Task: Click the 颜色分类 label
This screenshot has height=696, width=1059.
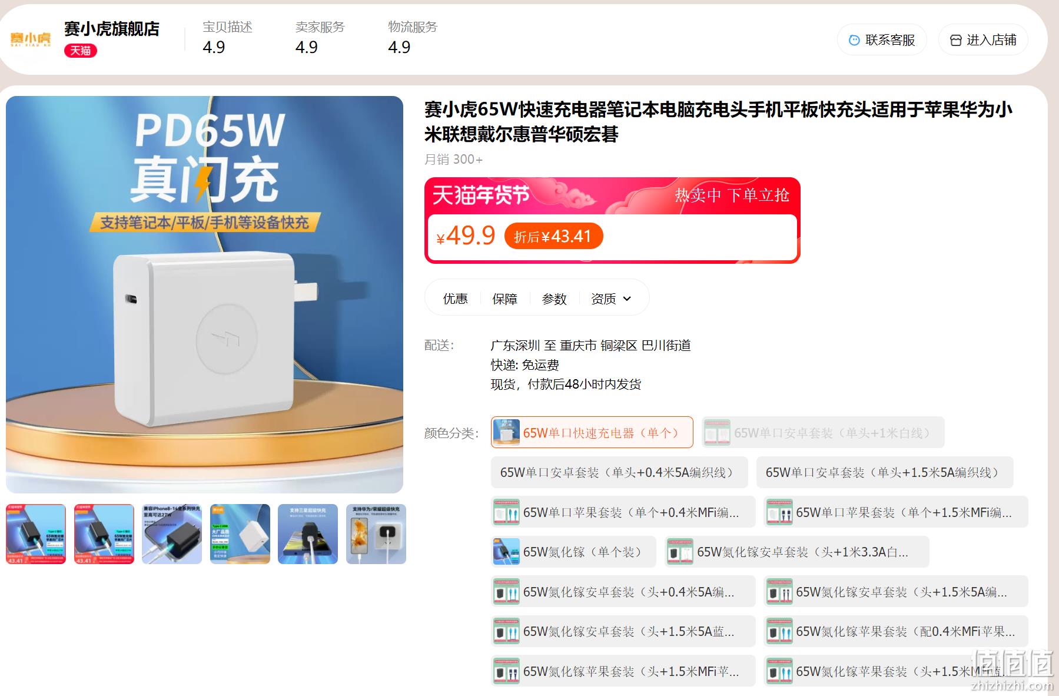Action: tap(452, 433)
